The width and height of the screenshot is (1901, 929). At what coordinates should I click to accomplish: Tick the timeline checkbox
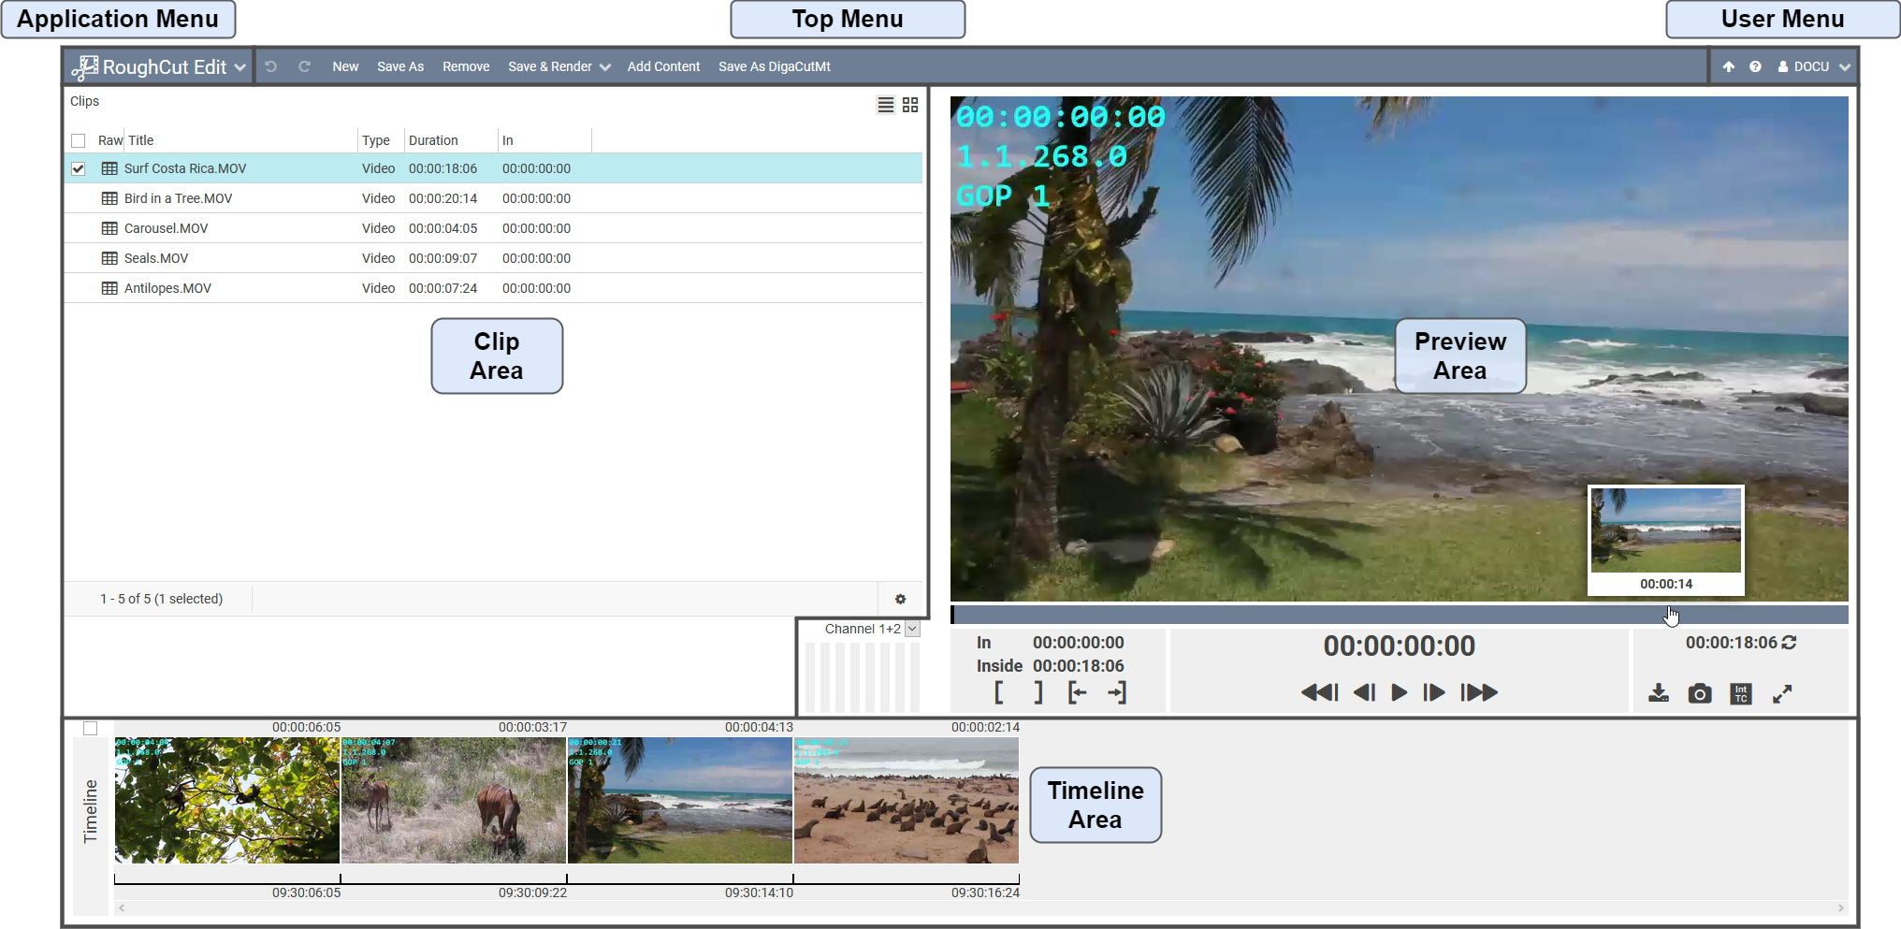pos(91,728)
